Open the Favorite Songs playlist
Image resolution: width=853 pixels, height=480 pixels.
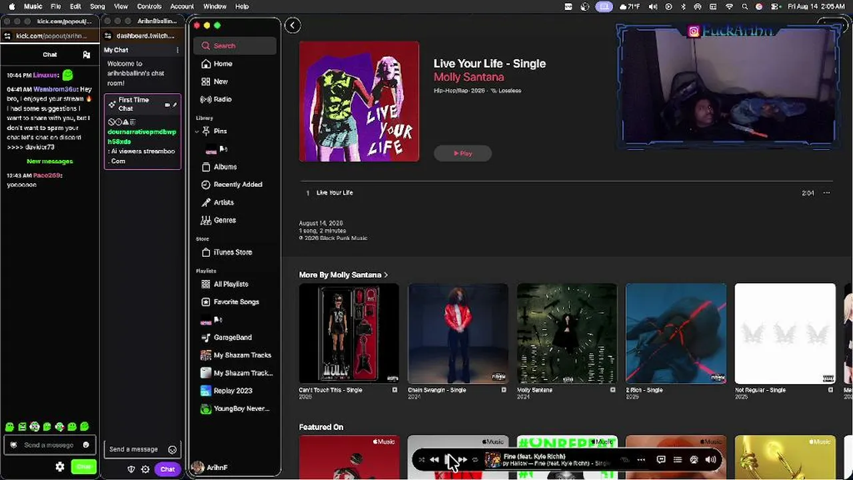(236, 302)
